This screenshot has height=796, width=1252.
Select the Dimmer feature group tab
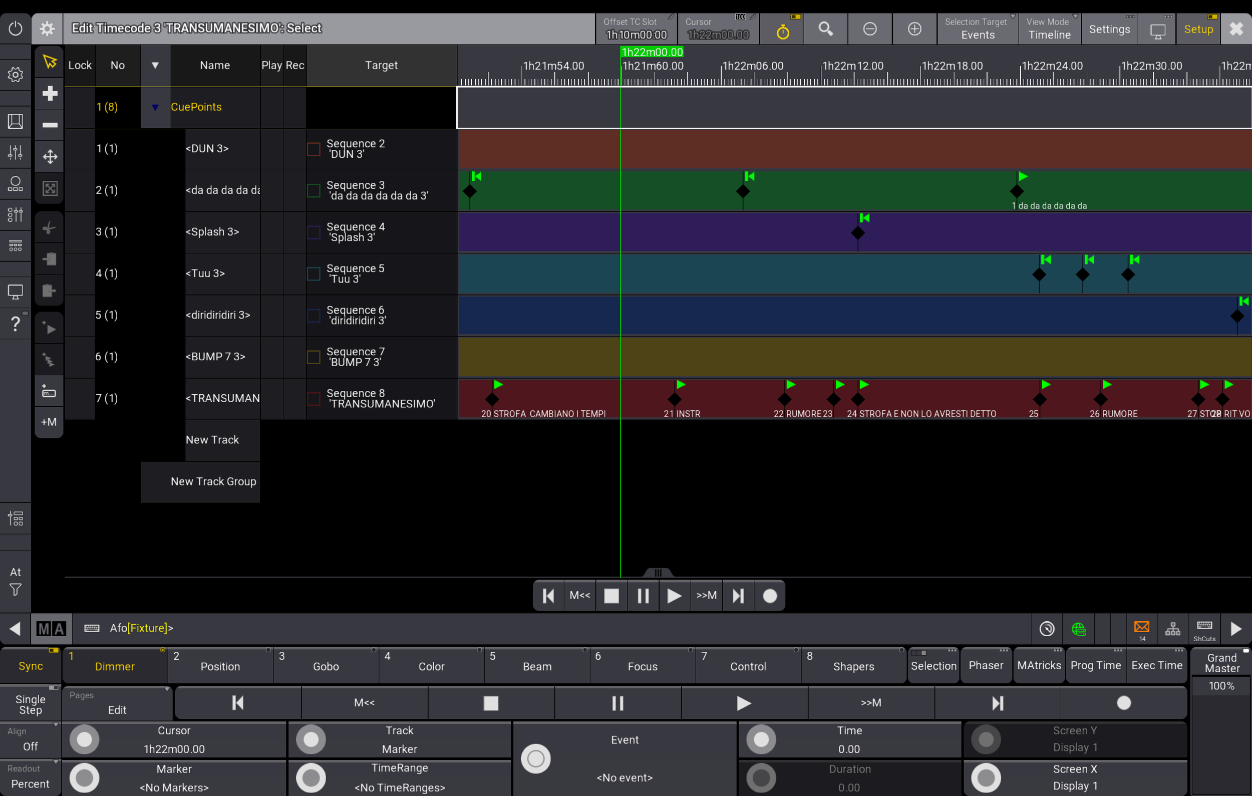pyautogui.click(x=115, y=666)
